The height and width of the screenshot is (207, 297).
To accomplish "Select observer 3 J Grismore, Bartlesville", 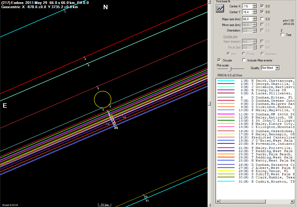I will click(x=255, y=87).
